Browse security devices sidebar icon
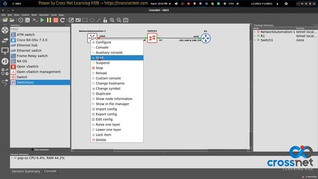The image size is (318, 179). click(x=5, y=61)
